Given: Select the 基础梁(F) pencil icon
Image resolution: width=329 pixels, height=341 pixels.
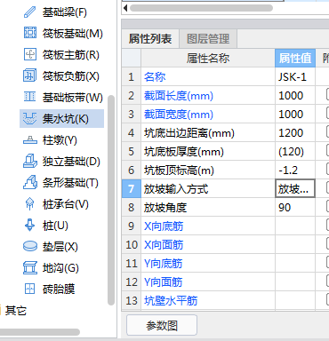Looking at the screenshot, I should tap(29, 12).
